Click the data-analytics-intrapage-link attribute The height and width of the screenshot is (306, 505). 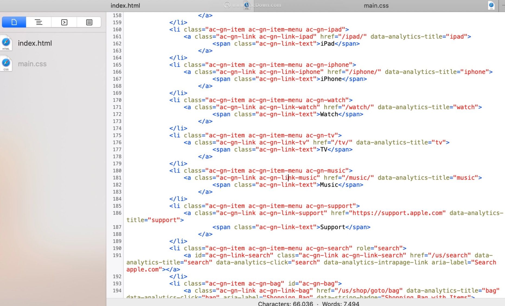point(376,263)
